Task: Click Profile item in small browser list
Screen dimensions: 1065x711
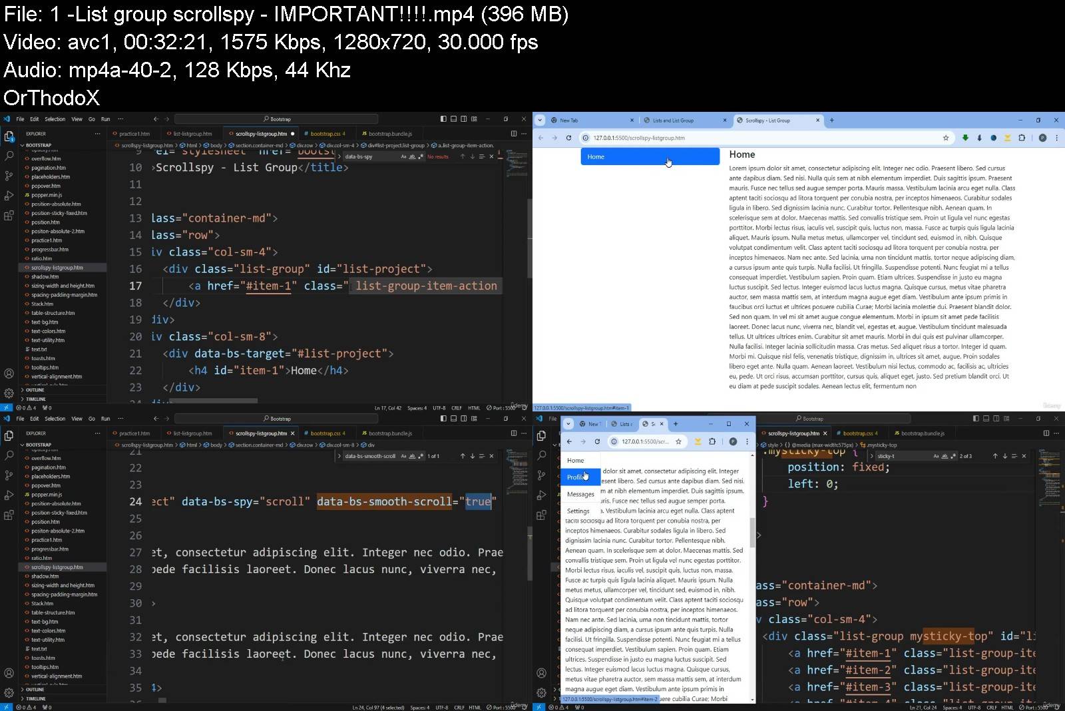Action: click(580, 477)
